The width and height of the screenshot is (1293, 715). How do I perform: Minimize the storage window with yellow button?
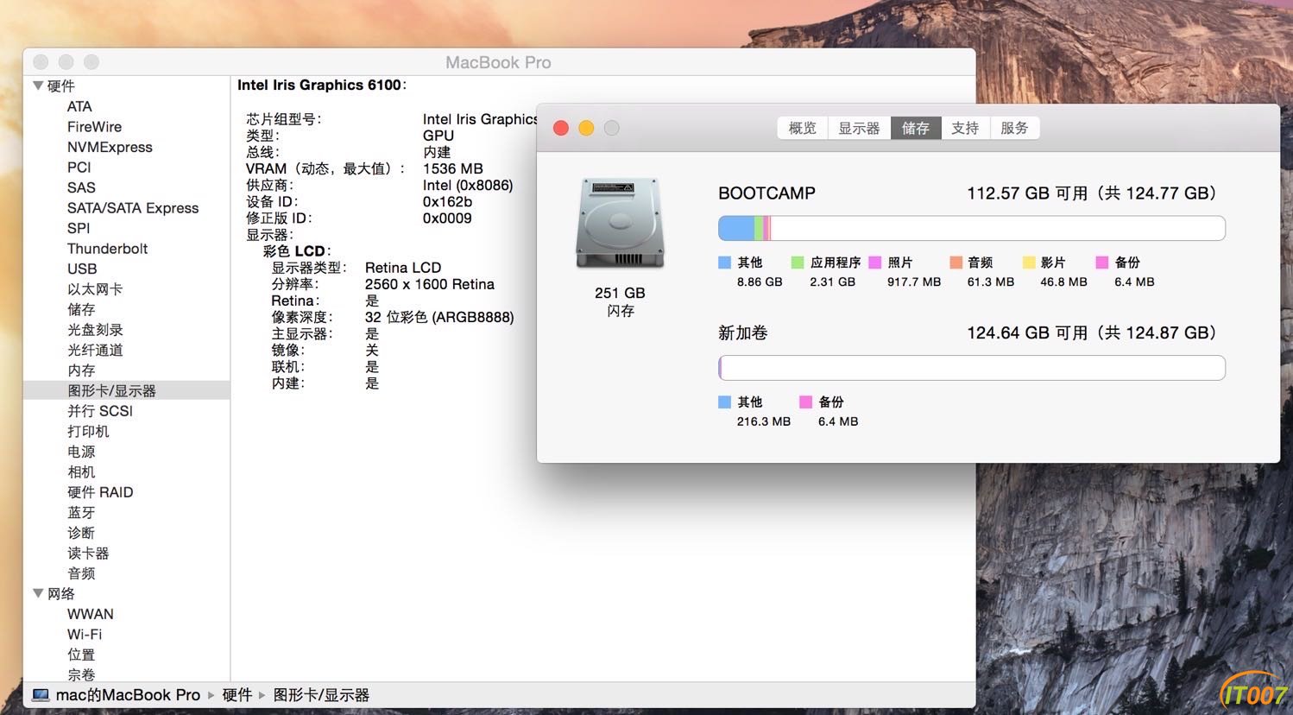586,128
